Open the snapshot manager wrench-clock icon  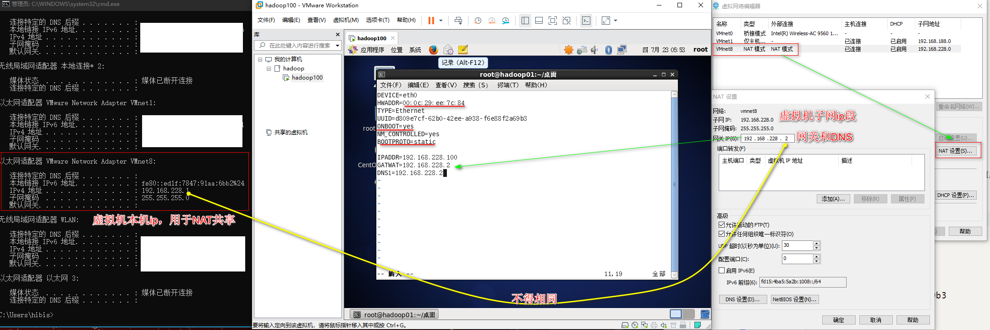[506, 21]
